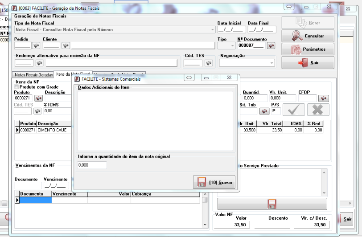Click the Consultar button
The image size is (362, 237).
308,36
